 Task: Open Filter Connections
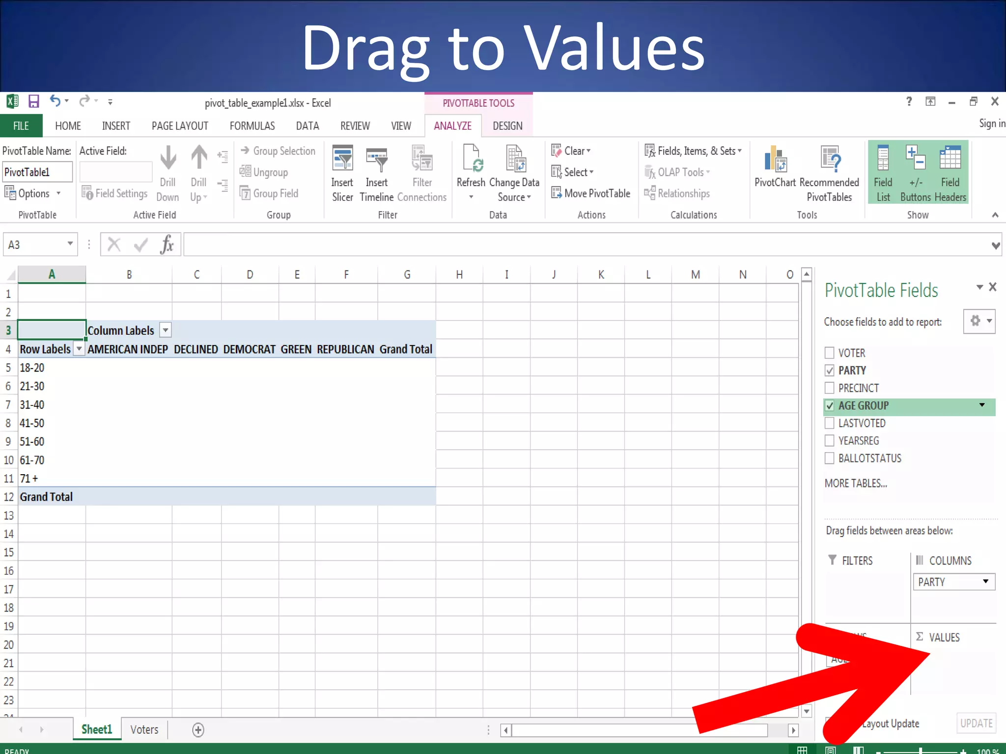click(422, 174)
